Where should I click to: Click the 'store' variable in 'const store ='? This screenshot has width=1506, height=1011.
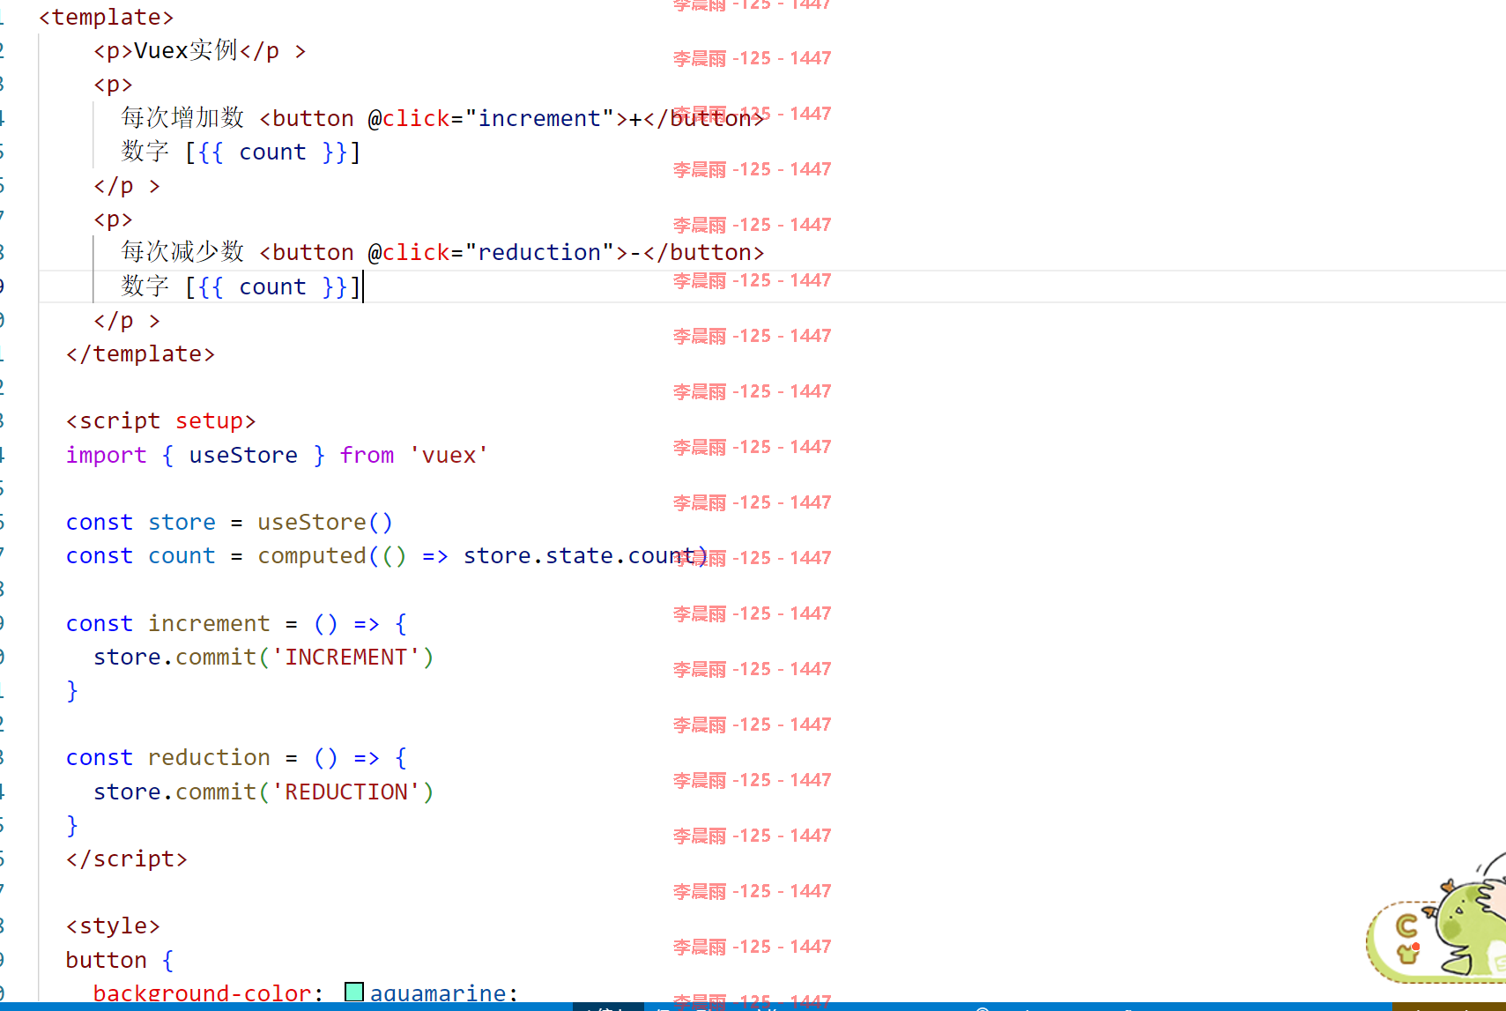pos(182,522)
